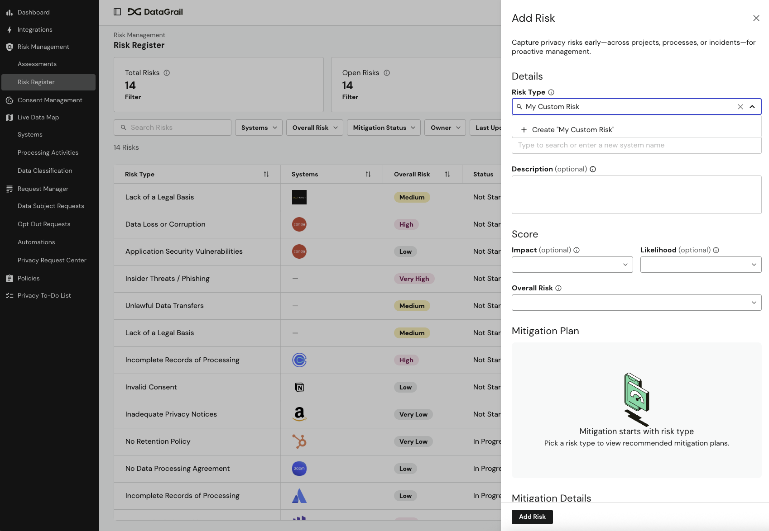Sort by Risk Type column arrows
Screen dimensions: 769x531
tap(266, 174)
